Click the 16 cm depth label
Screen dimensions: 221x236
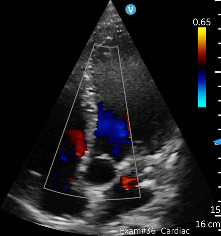point(208,224)
